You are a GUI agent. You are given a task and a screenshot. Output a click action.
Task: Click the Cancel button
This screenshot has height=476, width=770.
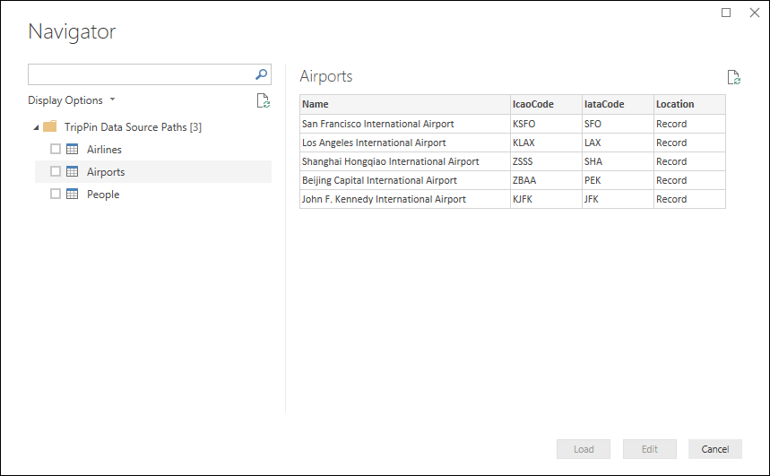715,449
